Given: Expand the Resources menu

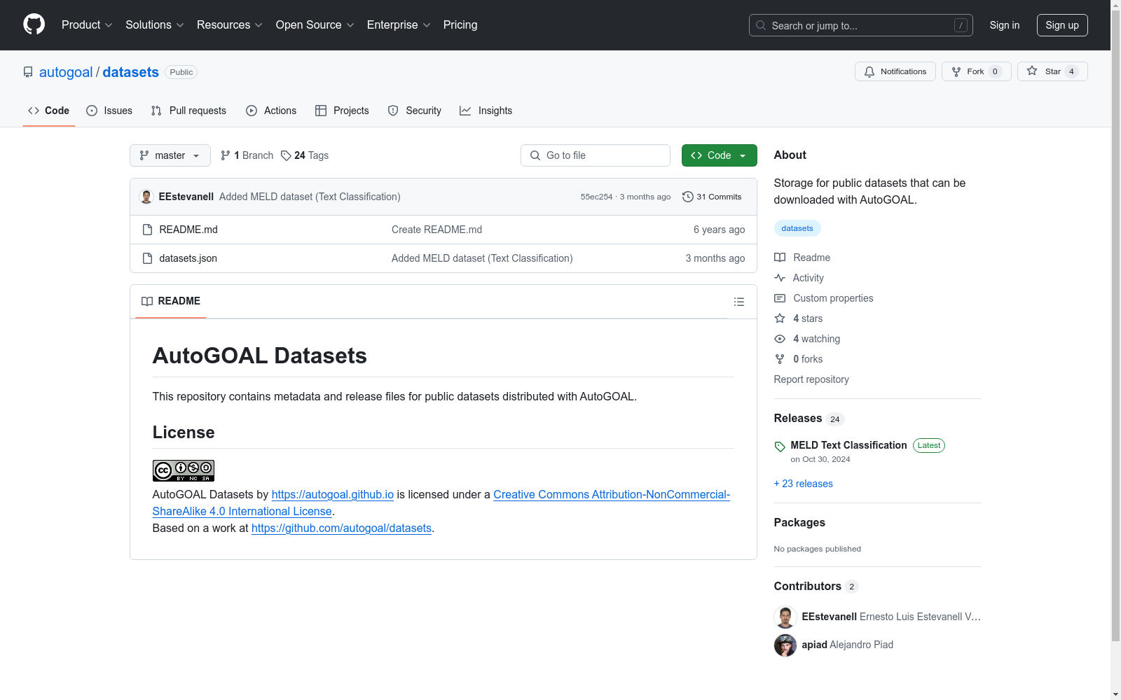Looking at the screenshot, I should pyautogui.click(x=230, y=25).
